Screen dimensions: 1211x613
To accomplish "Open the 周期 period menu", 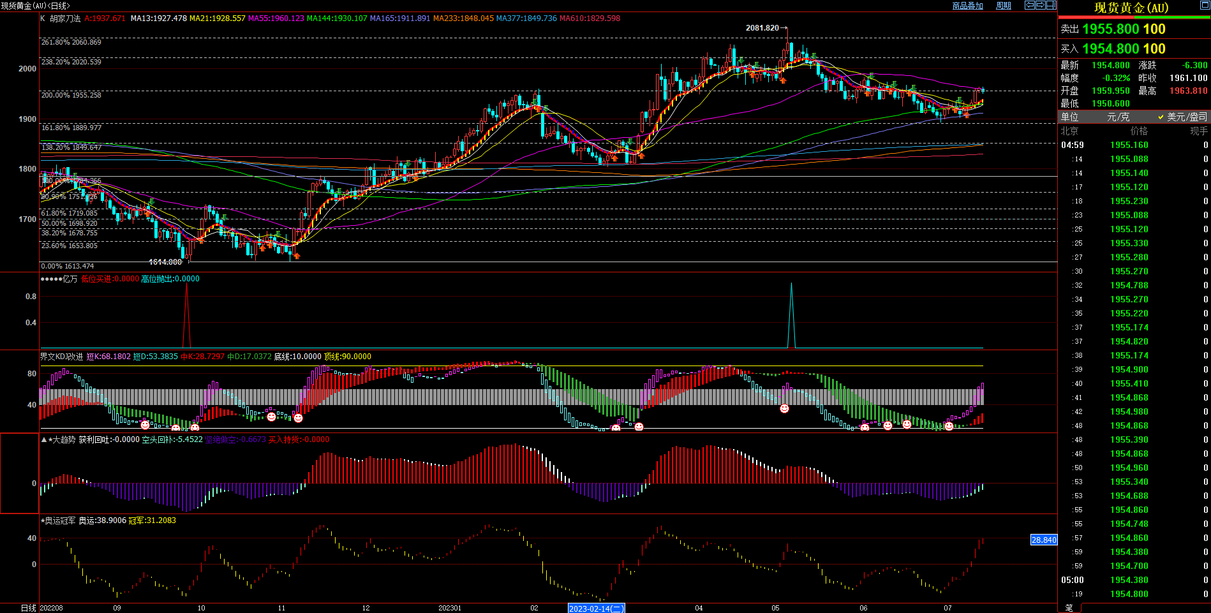I will tap(1004, 6).
